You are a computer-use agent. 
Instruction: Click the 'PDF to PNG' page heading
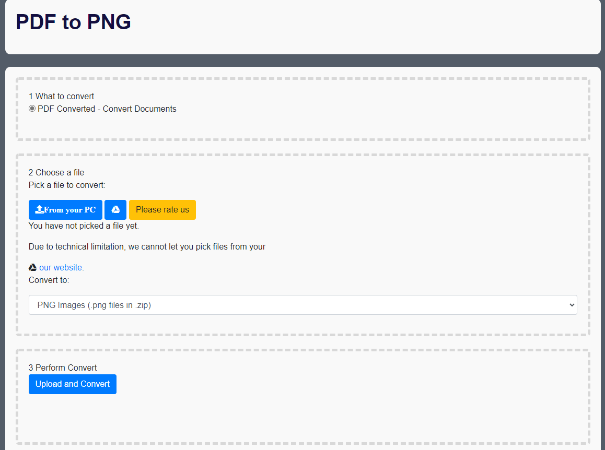[73, 22]
